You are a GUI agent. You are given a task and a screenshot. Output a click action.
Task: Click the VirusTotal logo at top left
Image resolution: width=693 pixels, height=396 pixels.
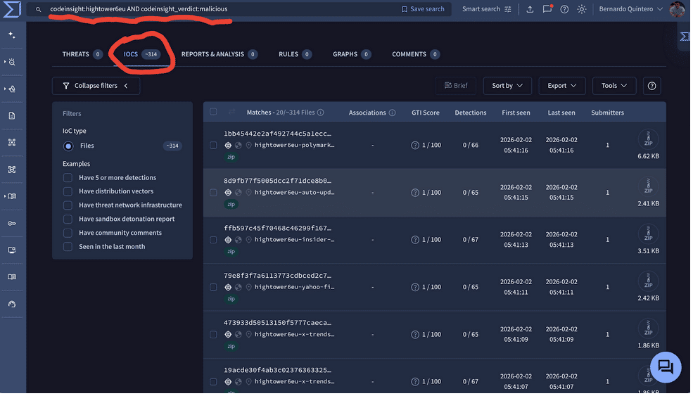(x=12, y=10)
